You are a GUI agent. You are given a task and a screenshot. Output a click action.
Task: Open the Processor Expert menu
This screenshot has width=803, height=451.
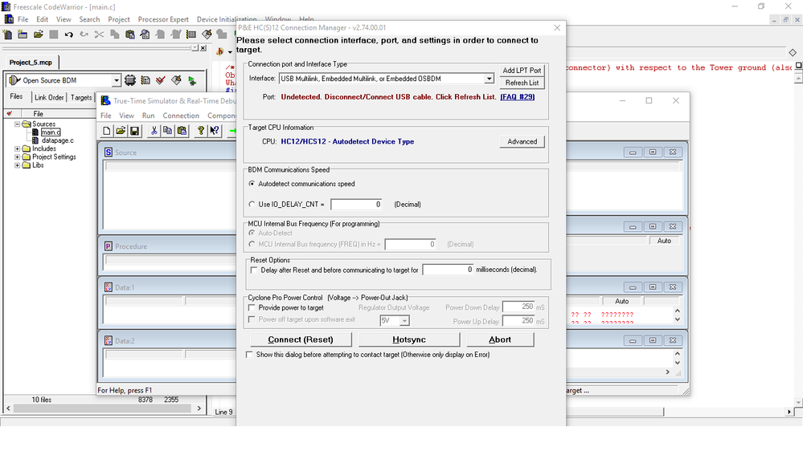point(163,19)
